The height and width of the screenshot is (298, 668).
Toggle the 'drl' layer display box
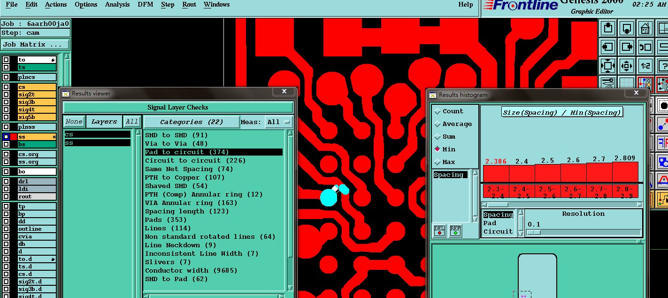pyautogui.click(x=6, y=181)
